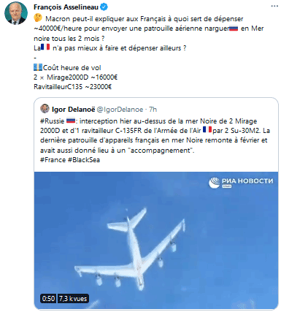The height and width of the screenshot is (312, 281).
Task: Click the François Asselineau name link
Action: tap(66, 7)
